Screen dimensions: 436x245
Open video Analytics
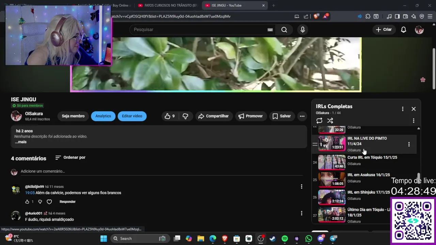[x=103, y=116]
